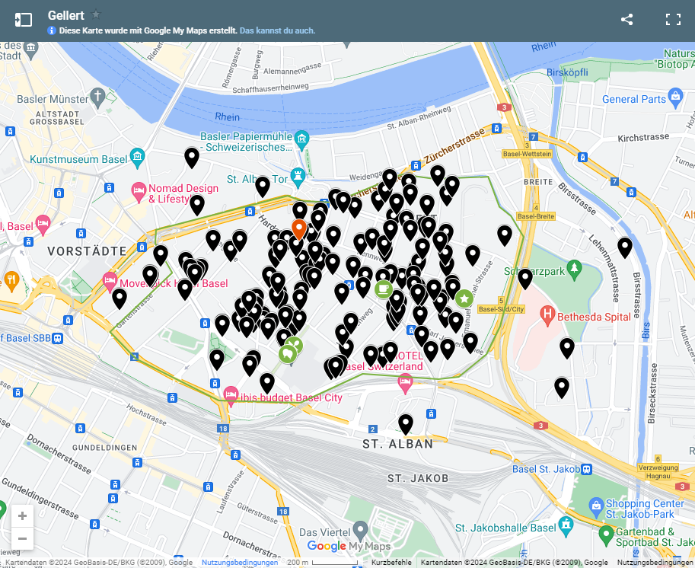Toggle fullscreen map view
Viewport: 695px width, 568px height.
click(x=673, y=20)
